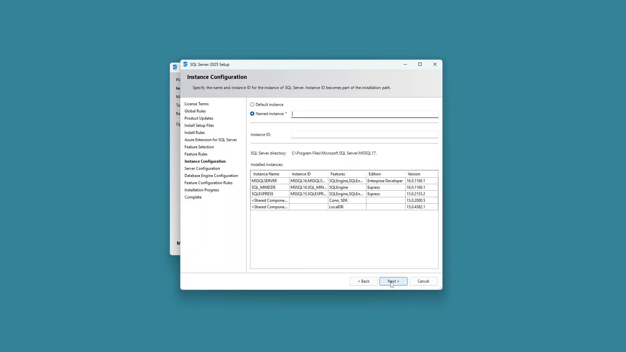Select the SQL_MINDZIE instance row

pos(344,187)
